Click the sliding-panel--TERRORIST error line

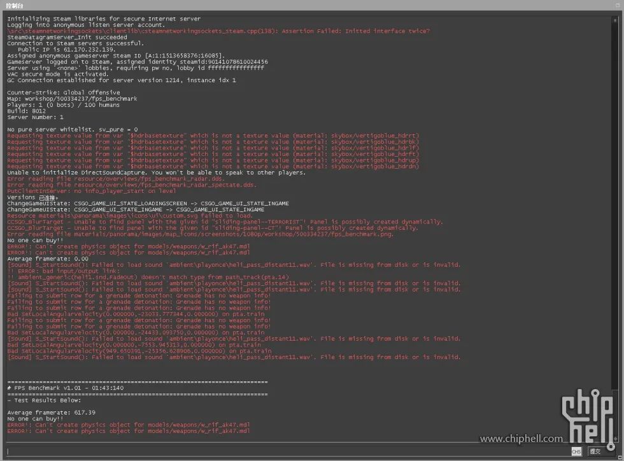[225, 222]
